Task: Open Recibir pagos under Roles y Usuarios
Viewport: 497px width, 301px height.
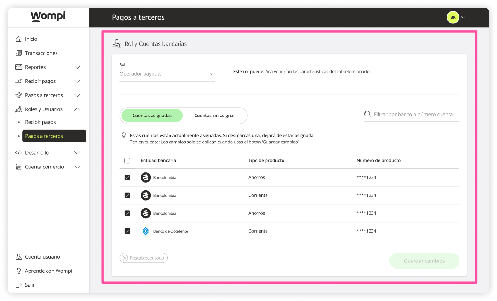Action: [x=40, y=122]
